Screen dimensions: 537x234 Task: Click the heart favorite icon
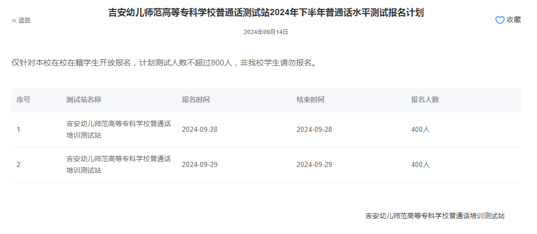click(500, 20)
